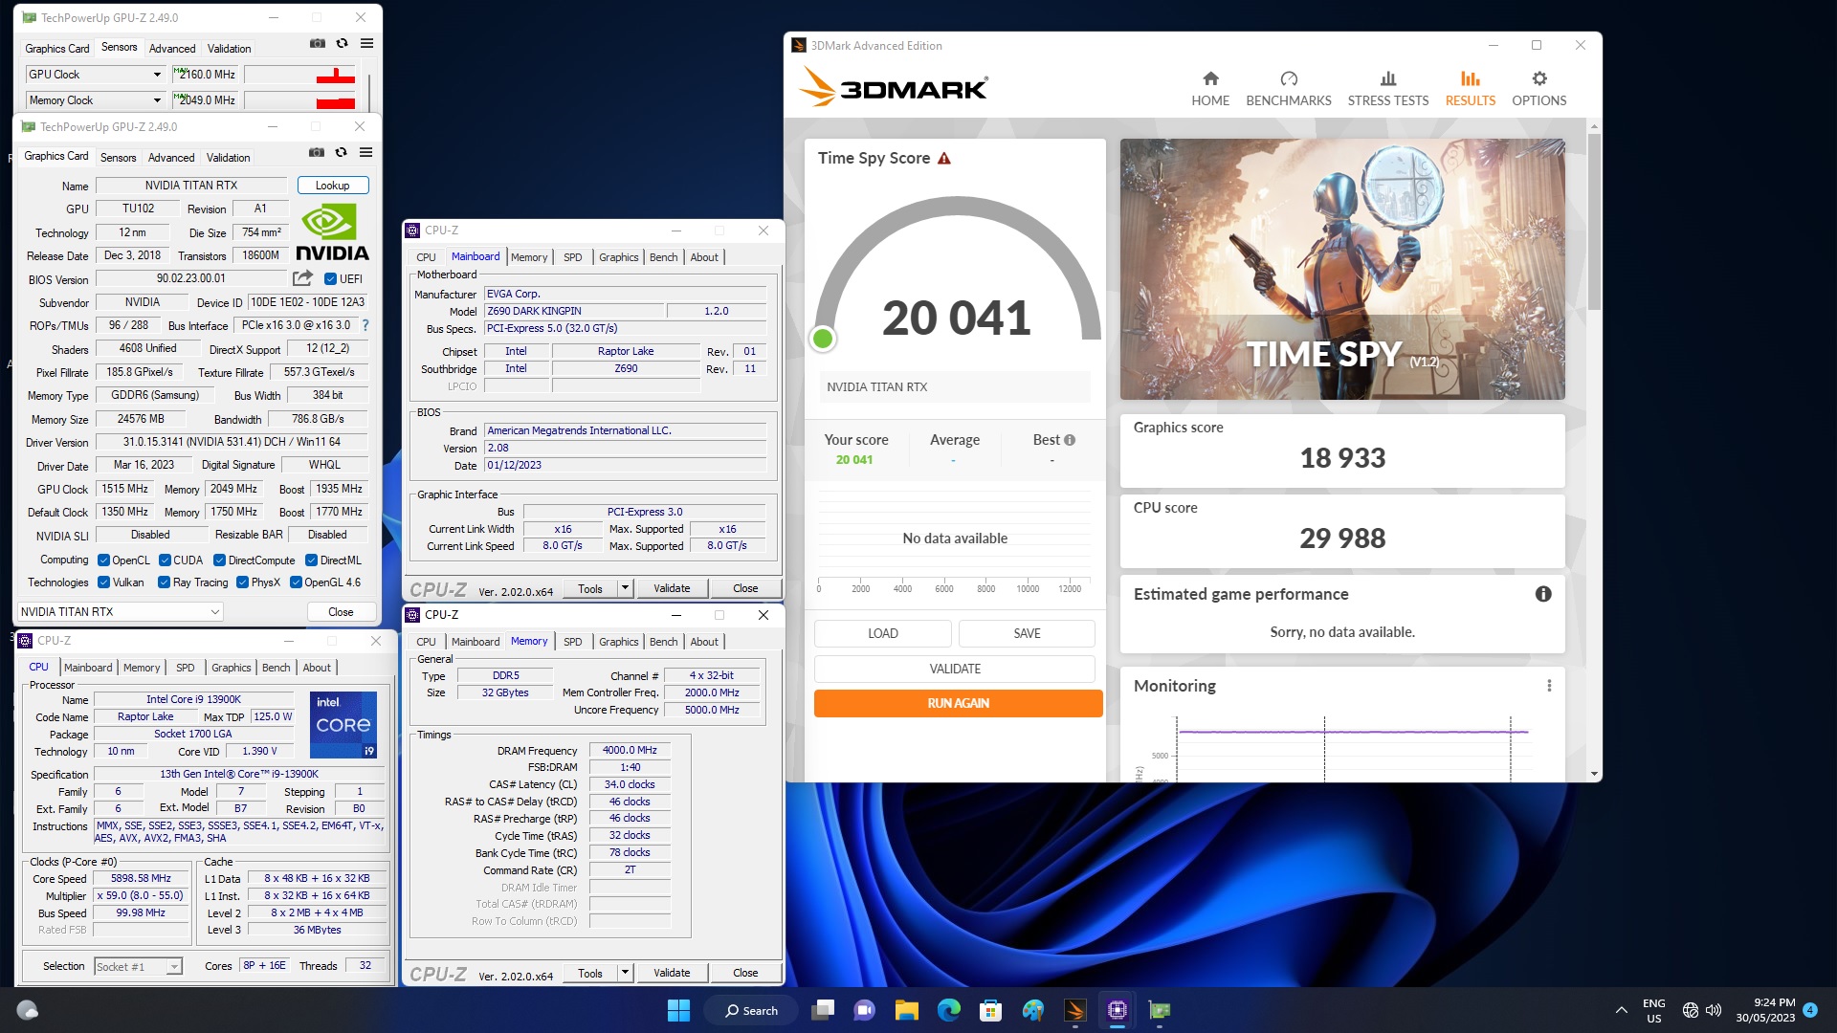Open Memory tab in CPU-Z CPU window
This screenshot has height=1033, width=1837.
(142, 668)
